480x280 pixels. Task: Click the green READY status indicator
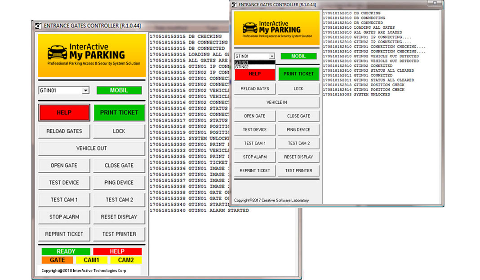tap(65, 251)
